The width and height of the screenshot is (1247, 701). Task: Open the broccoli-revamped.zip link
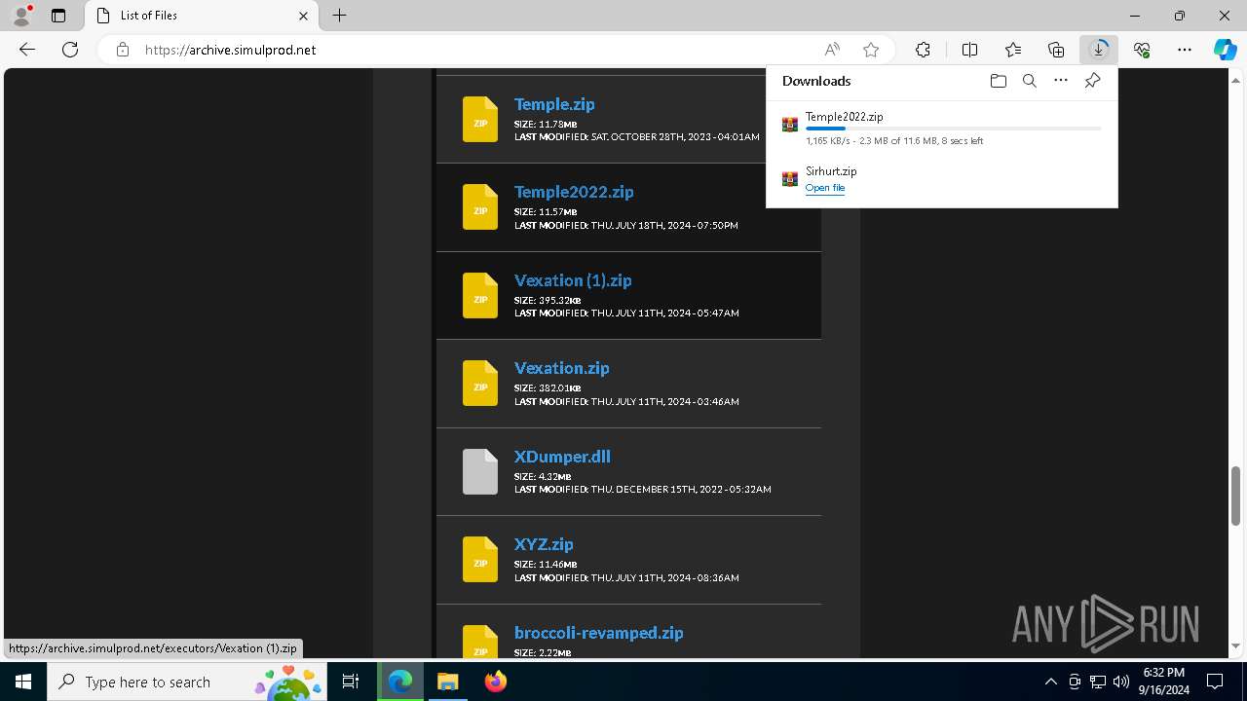pyautogui.click(x=599, y=633)
